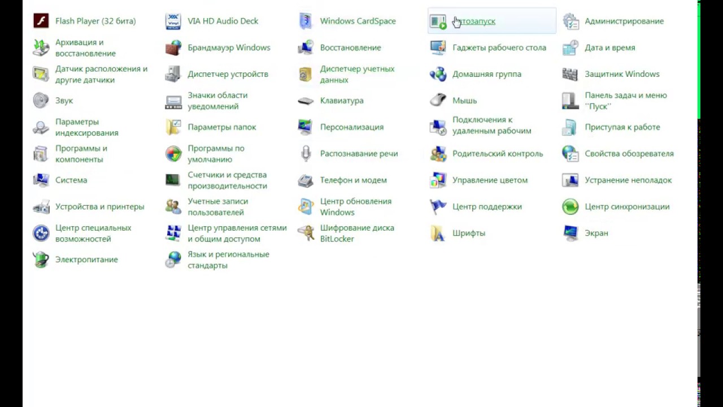The image size is (723, 407).
Task: Open Приступая к работе link
Action: pos(622,127)
